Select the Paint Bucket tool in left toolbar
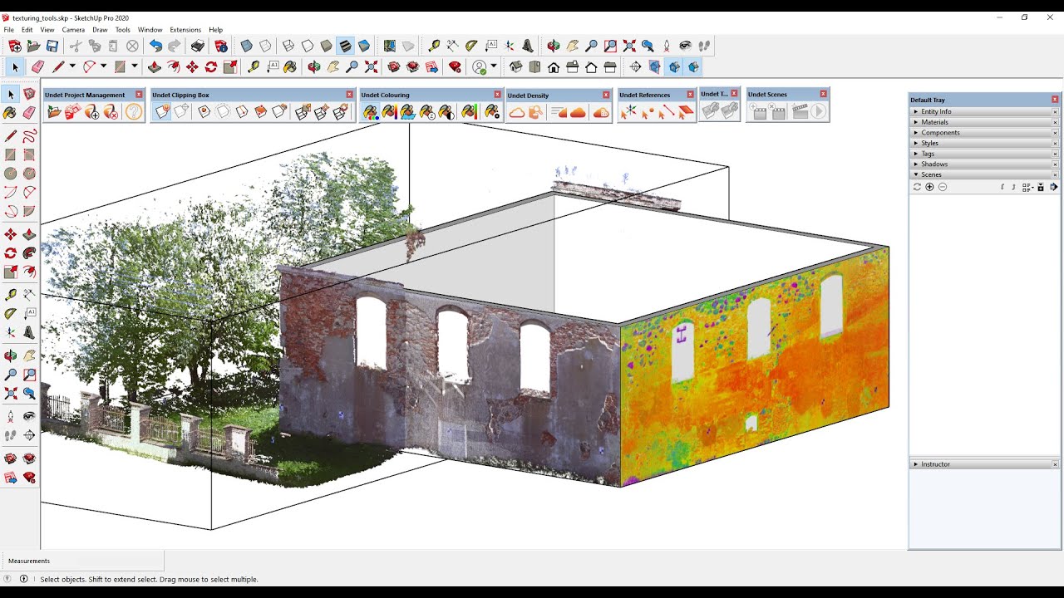 tap(10, 112)
